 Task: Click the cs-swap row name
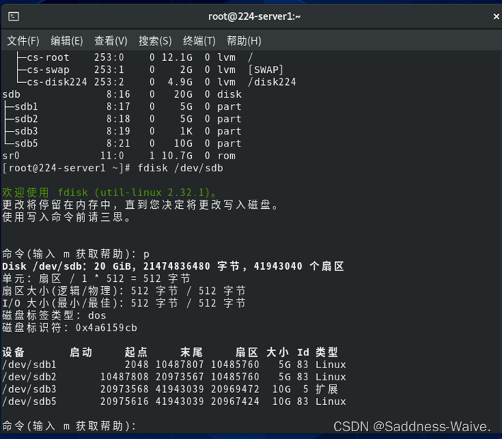tap(48, 70)
